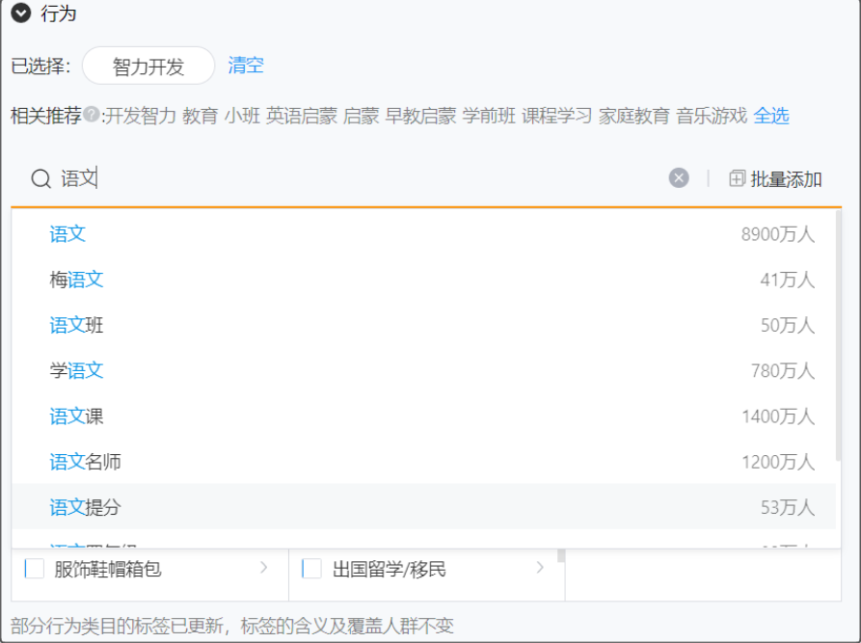Click the 批量添加 grid icon
The height and width of the screenshot is (643, 861).
coord(735,177)
